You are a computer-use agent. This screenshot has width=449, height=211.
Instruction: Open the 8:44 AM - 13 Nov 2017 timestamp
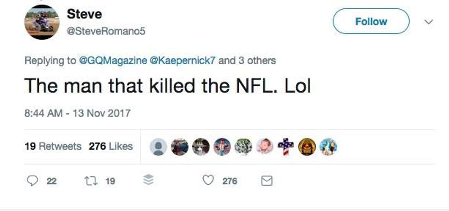pyautogui.click(x=77, y=113)
